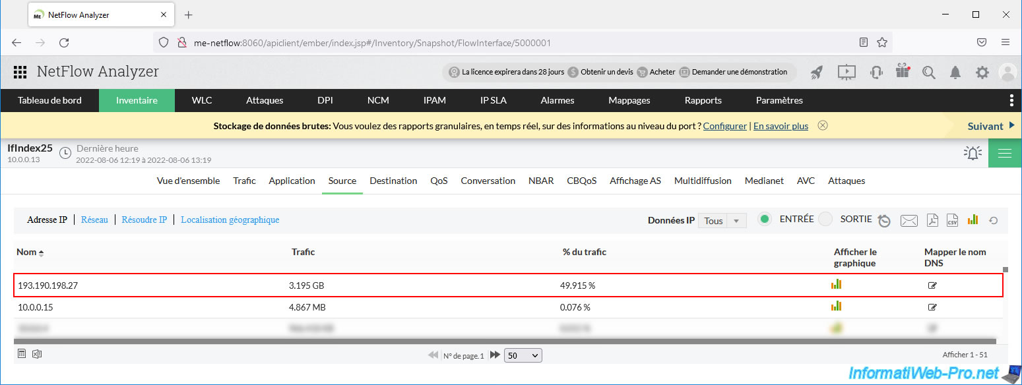Expand the page size 50 dropdown

coord(523,355)
